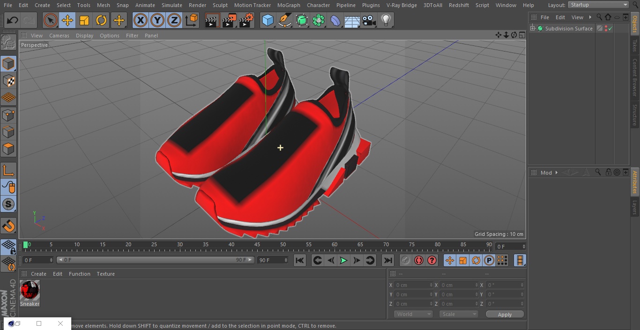Click the Undo arrow icon
This screenshot has width=640, height=330.
tap(12, 20)
